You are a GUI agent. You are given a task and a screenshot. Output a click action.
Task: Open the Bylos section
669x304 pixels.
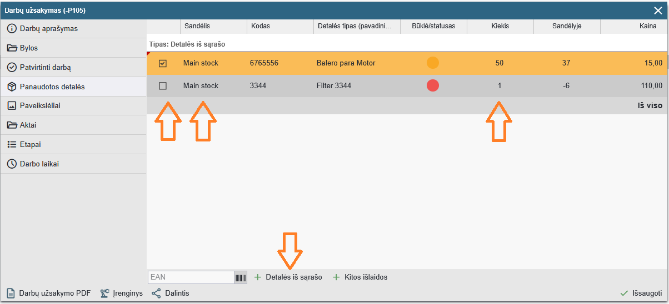pyautogui.click(x=29, y=48)
